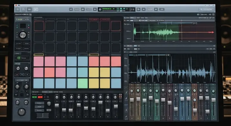Click the large knob atop the left sidebar

click(23, 35)
